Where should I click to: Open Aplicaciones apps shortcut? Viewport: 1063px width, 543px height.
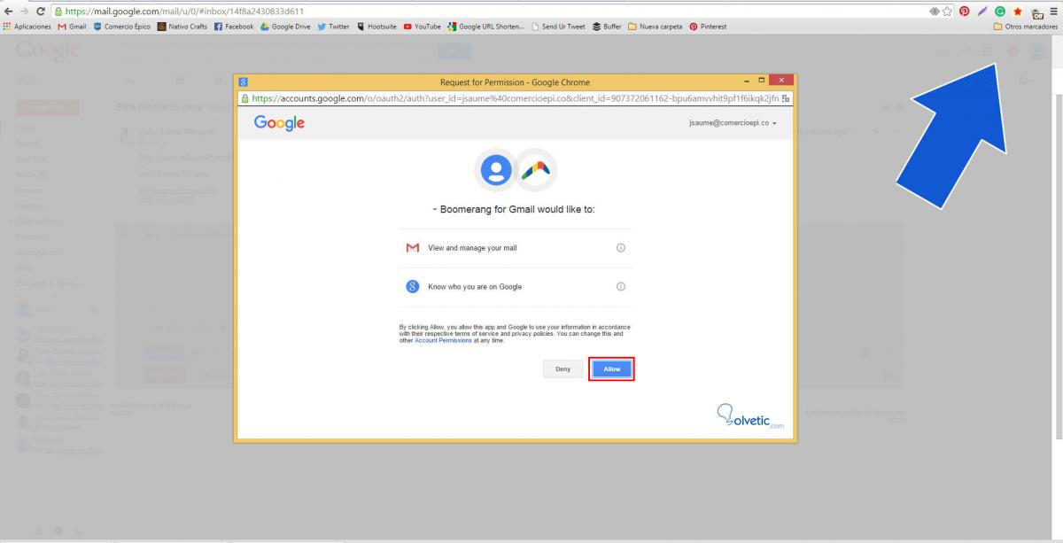[27, 27]
